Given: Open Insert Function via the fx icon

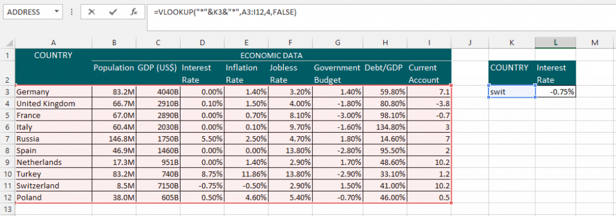Looking at the screenshot, I should coord(134,12).
